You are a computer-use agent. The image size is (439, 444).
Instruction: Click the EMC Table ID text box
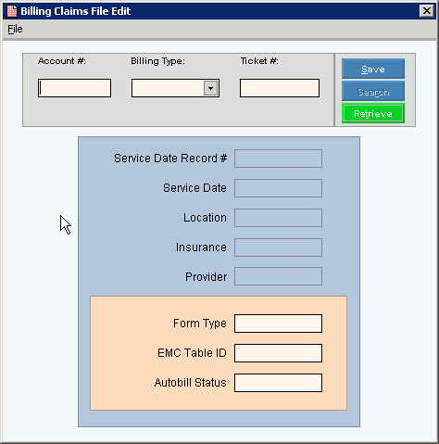pyautogui.click(x=278, y=353)
